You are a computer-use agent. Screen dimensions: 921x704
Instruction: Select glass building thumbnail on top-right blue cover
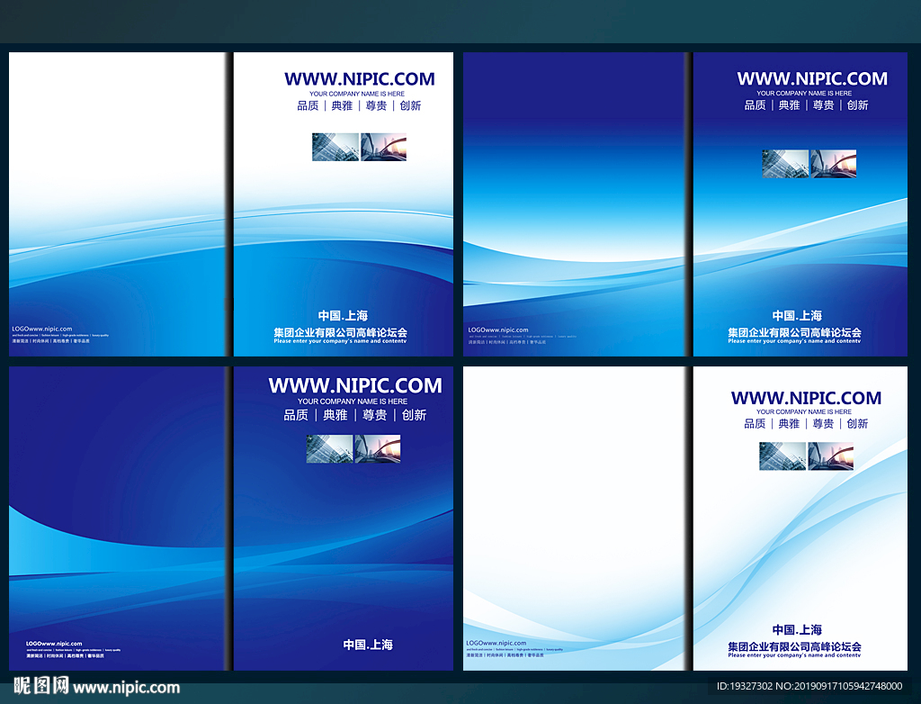785,164
